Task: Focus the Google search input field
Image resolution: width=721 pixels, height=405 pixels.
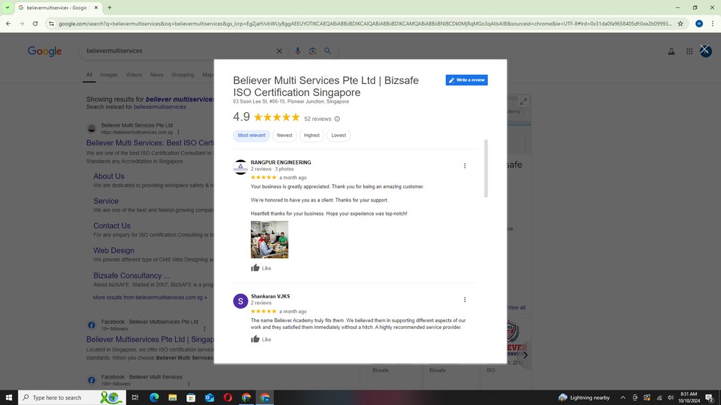Action: (x=180, y=51)
